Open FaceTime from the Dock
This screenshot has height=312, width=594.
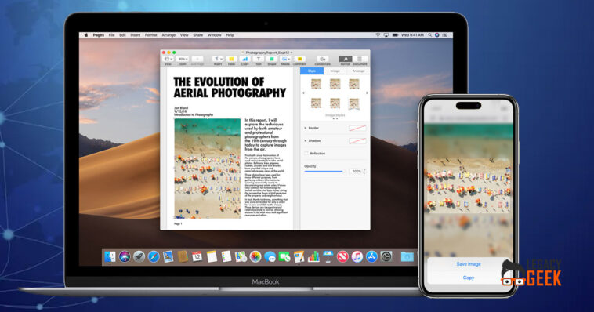pyautogui.click(x=284, y=256)
